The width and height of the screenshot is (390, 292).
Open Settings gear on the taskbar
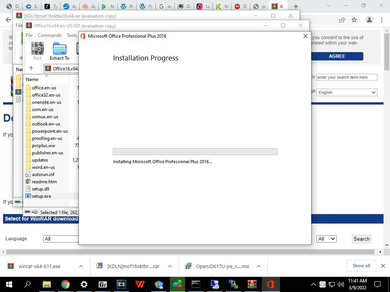(84, 284)
